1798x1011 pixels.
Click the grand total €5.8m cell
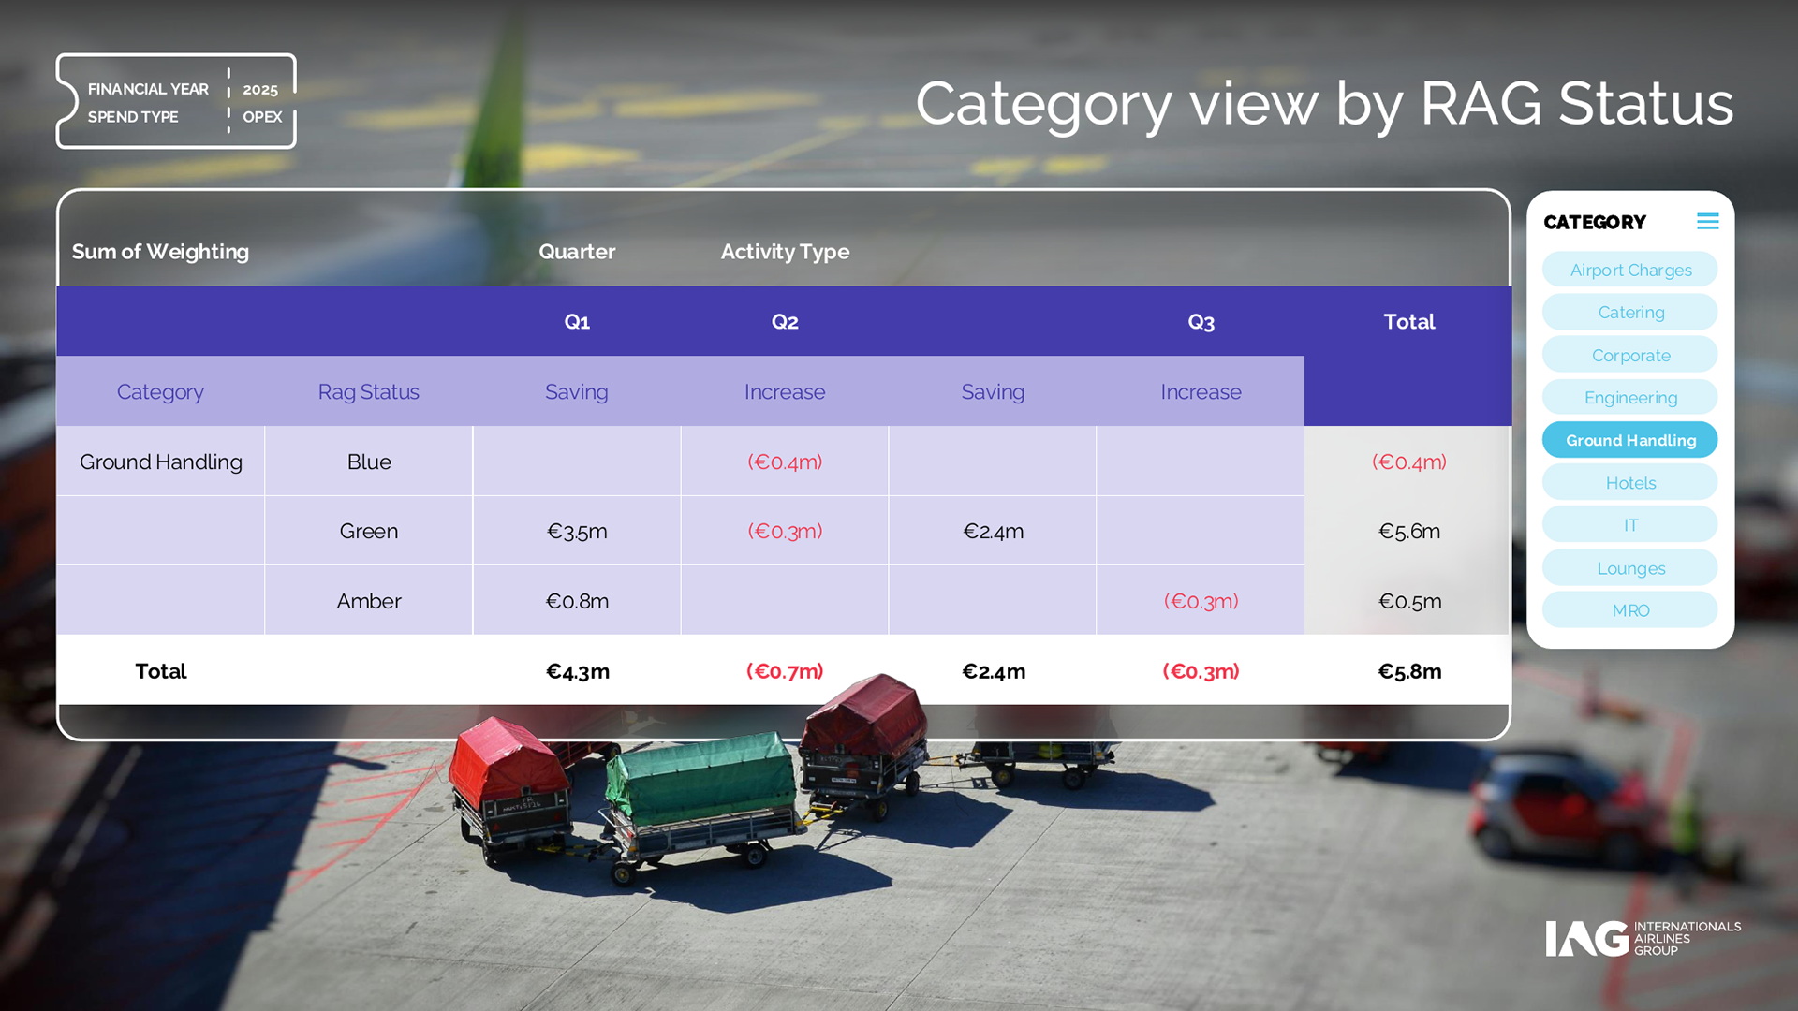[1408, 671]
